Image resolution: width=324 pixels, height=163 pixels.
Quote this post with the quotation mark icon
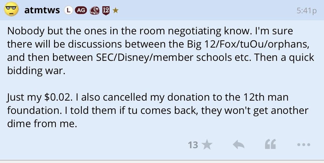pyautogui.click(x=270, y=145)
